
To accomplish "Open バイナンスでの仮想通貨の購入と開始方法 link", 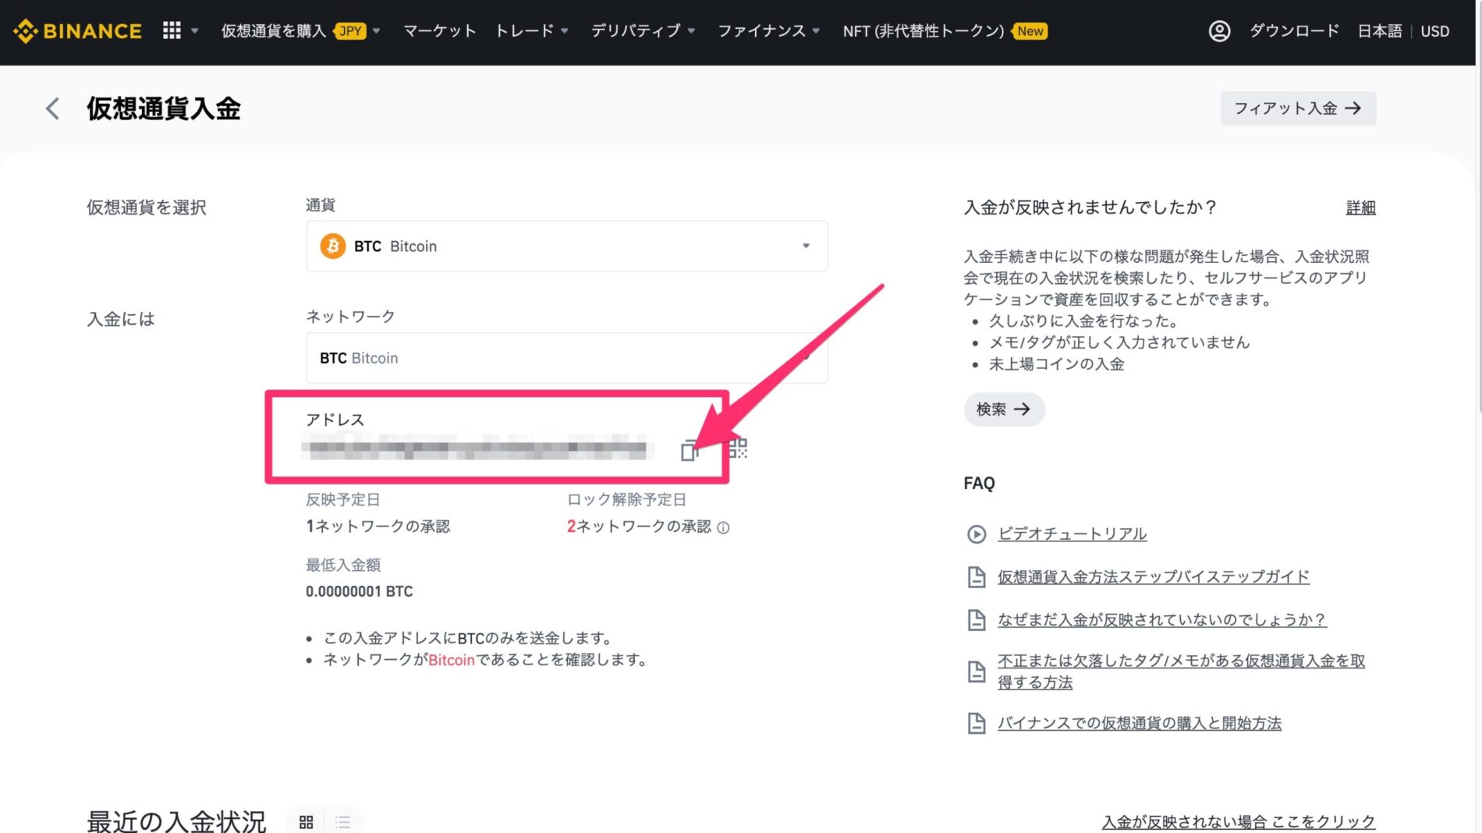I will 1140,724.
